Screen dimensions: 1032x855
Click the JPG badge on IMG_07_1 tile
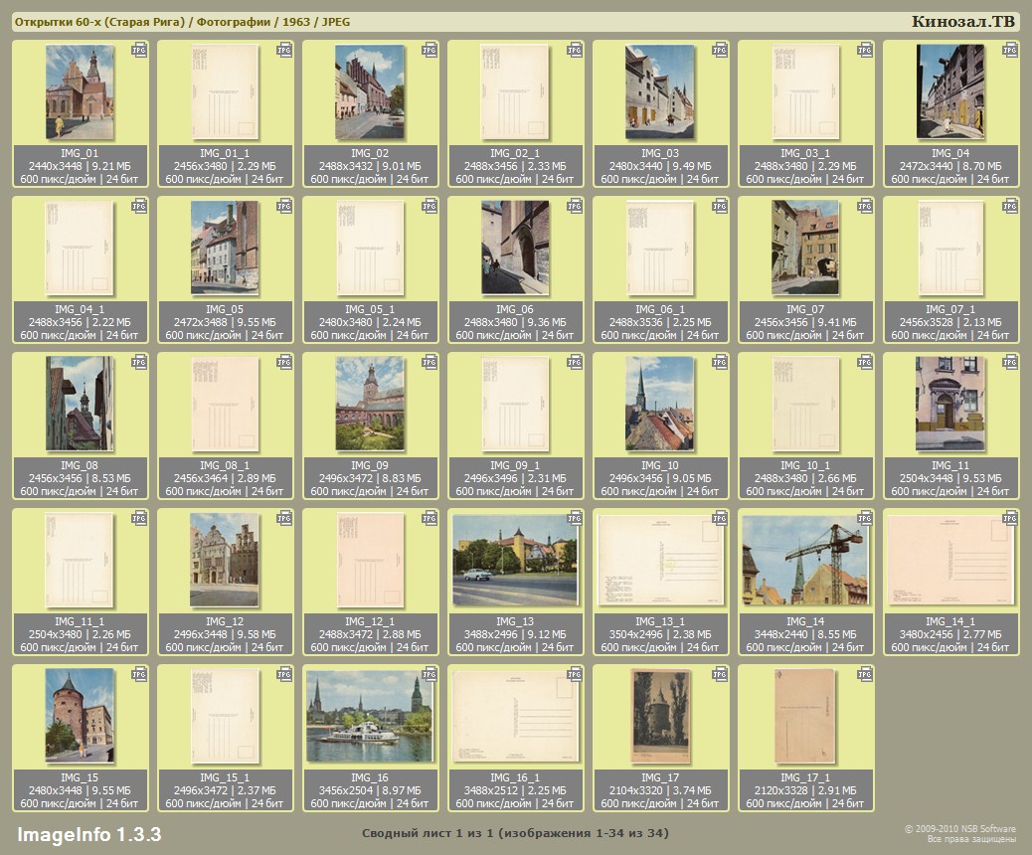click(1010, 205)
